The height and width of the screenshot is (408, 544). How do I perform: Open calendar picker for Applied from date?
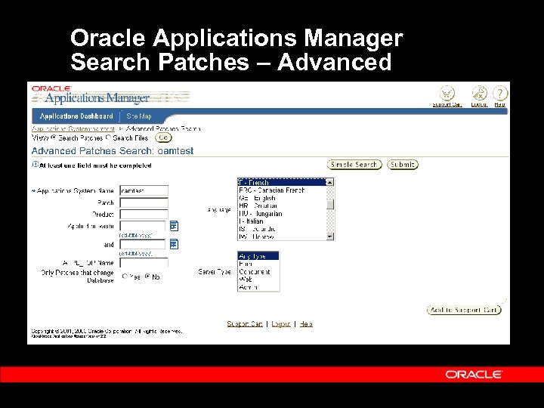pyautogui.click(x=174, y=226)
